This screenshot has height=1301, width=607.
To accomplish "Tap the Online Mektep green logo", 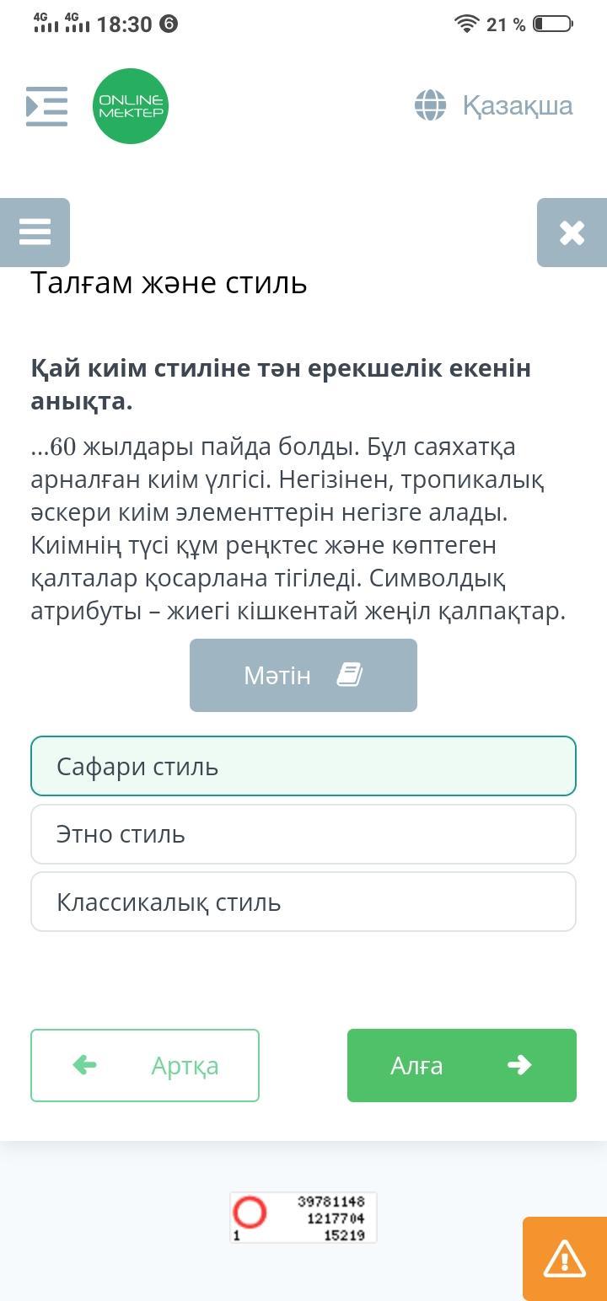I will pyautogui.click(x=131, y=106).
